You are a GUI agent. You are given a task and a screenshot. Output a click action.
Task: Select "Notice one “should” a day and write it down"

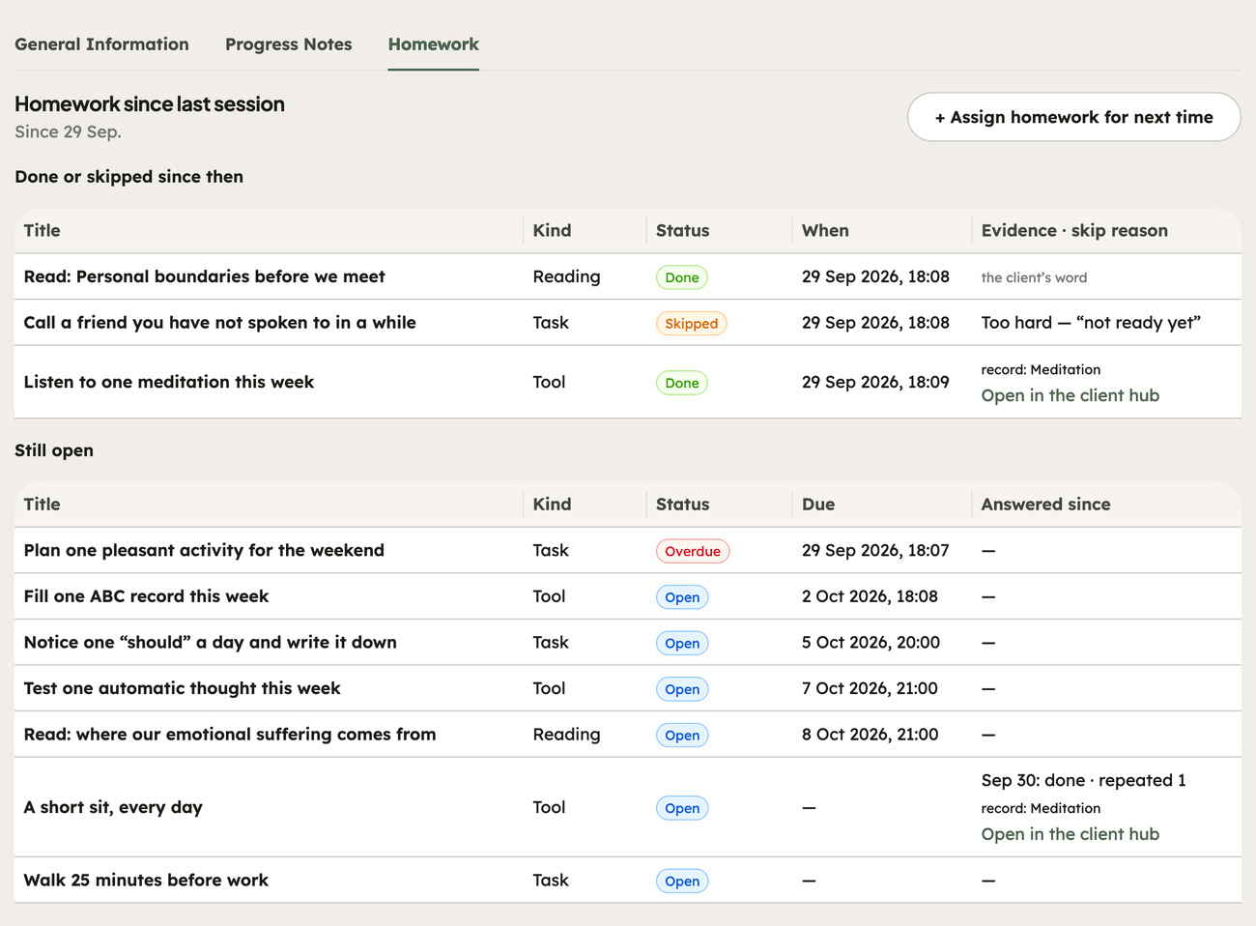pyautogui.click(x=210, y=642)
